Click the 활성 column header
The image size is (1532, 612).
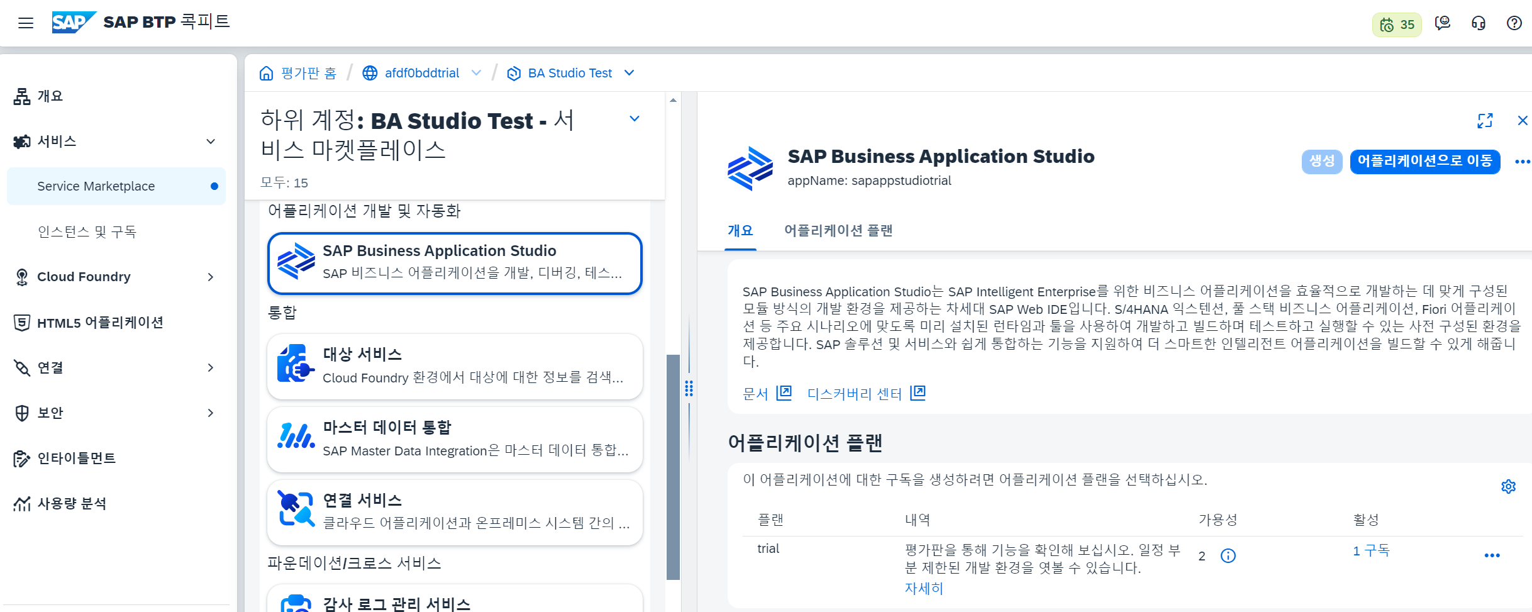click(x=1365, y=520)
